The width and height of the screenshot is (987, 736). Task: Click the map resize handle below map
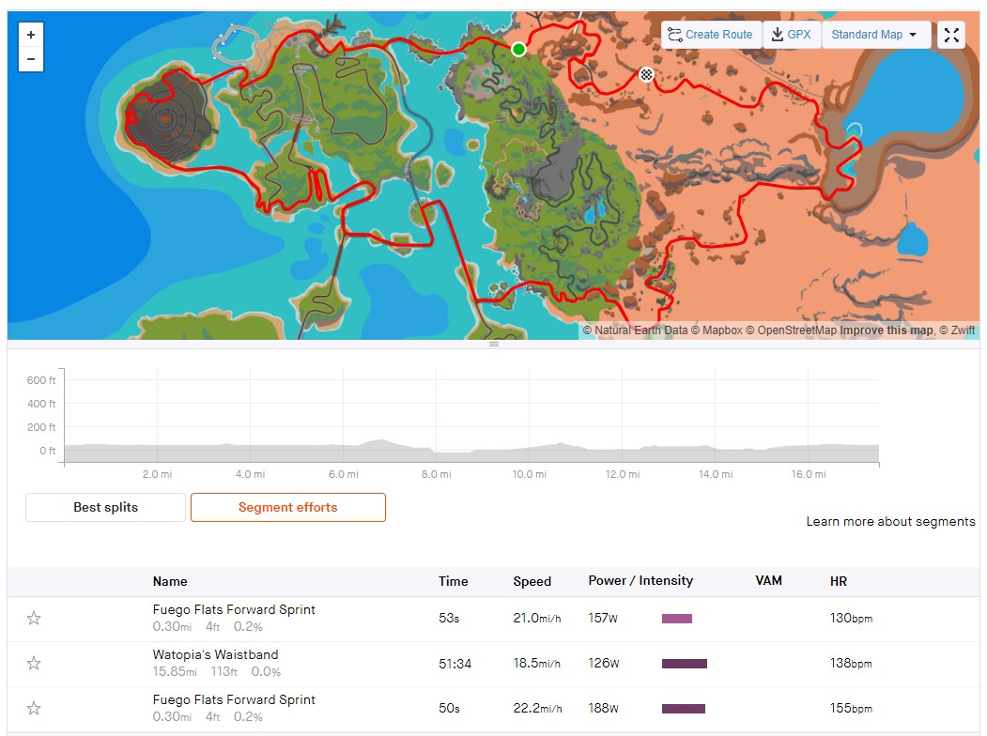pos(494,345)
